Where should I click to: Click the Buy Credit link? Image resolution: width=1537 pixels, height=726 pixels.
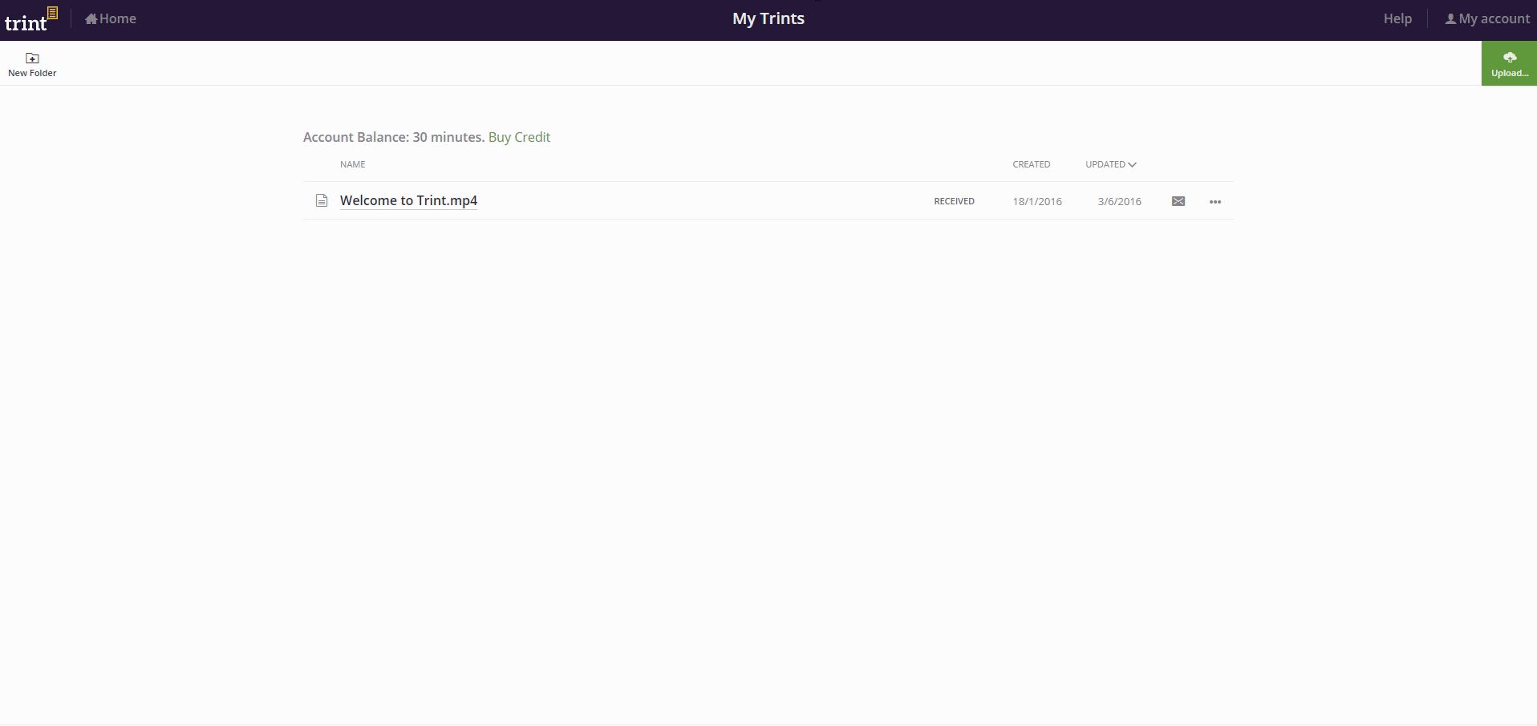pos(519,137)
